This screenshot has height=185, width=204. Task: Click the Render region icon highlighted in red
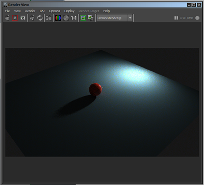pyautogui.click(x=15, y=18)
